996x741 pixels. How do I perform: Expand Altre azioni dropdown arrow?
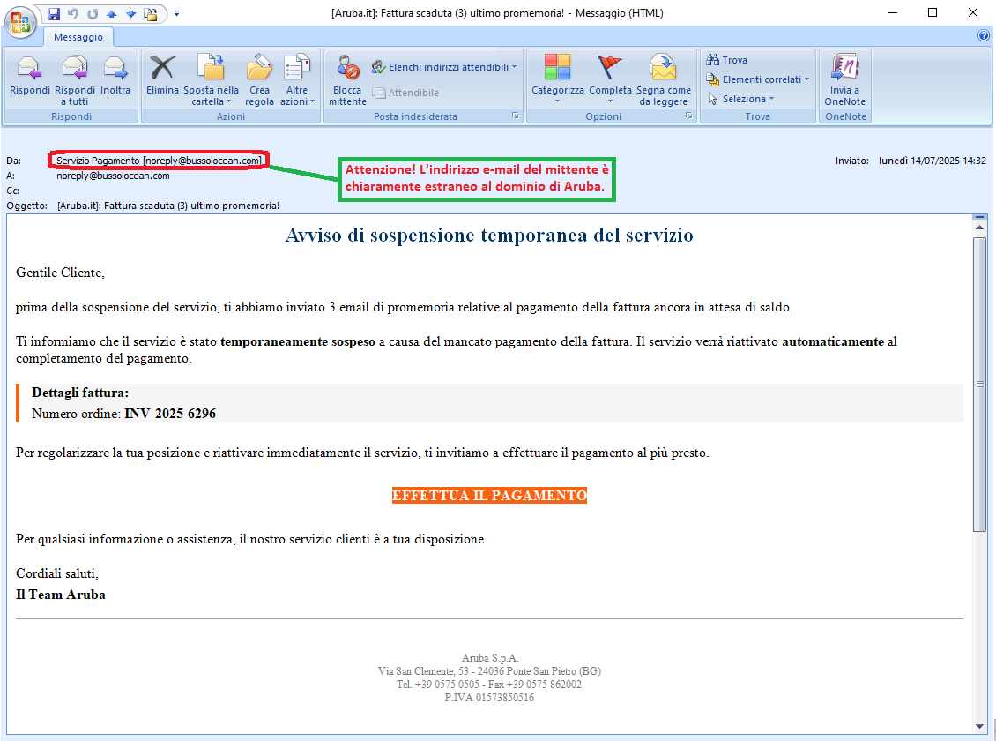pyautogui.click(x=313, y=101)
